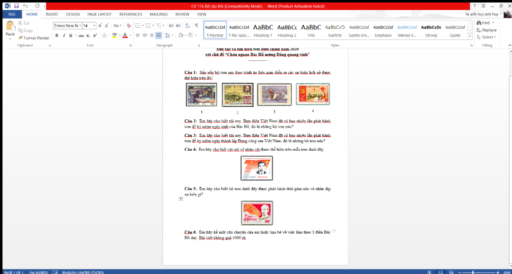Image resolution: width=512 pixels, height=274 pixels.
Task: Open the Word Help question mark
Action: [474, 6]
